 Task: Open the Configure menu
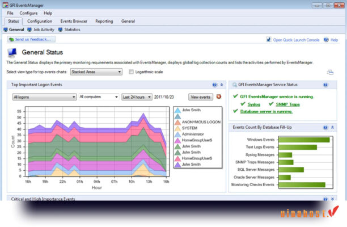(x=28, y=13)
